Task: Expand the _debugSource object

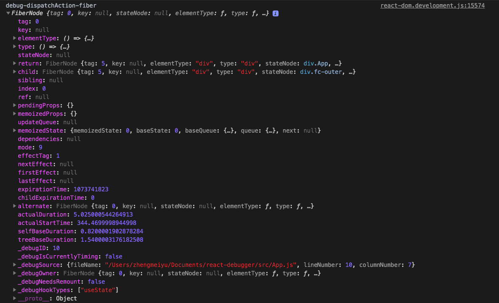Action: coord(15,265)
